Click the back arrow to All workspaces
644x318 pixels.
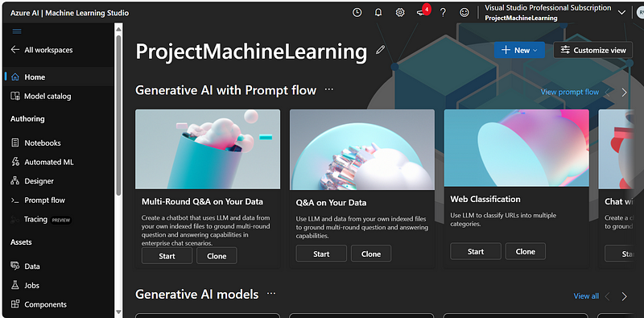click(x=15, y=50)
